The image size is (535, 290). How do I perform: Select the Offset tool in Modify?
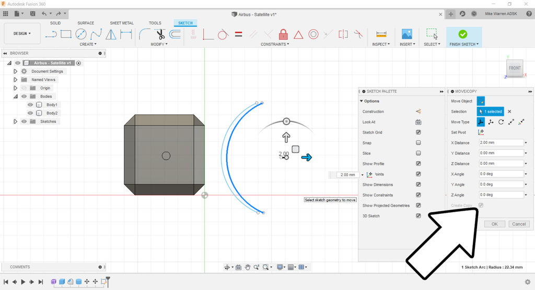coord(175,34)
